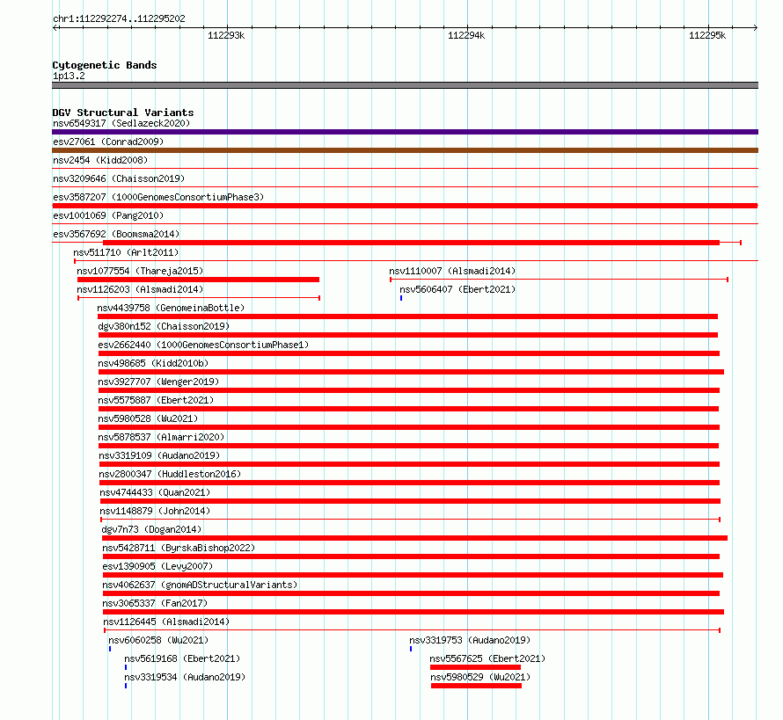Viewport: 783px width, 720px height.
Task: Click the blue nsv5606407 variant marker
Action: (x=401, y=298)
